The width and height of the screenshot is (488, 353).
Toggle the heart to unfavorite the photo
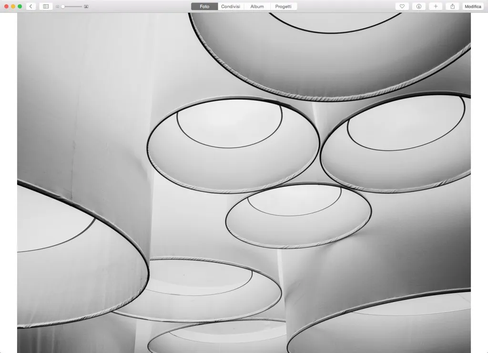pos(402,6)
